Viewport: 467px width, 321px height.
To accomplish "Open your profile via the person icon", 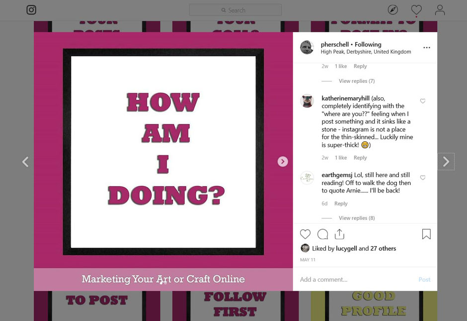I will point(440,10).
